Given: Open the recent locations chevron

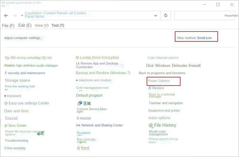Looking at the screenshot, I should coord(22,16).
